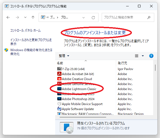Maximize the window
This screenshot has width=160, height=138.
[139, 6]
